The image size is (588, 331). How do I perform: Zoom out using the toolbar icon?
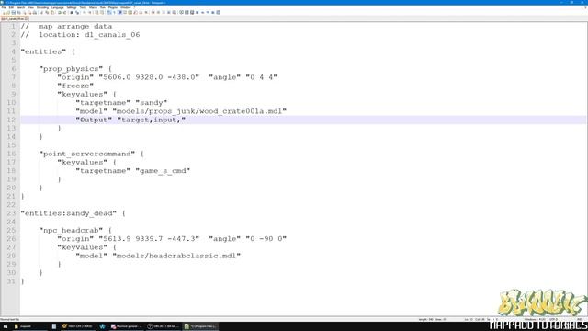[90, 12]
